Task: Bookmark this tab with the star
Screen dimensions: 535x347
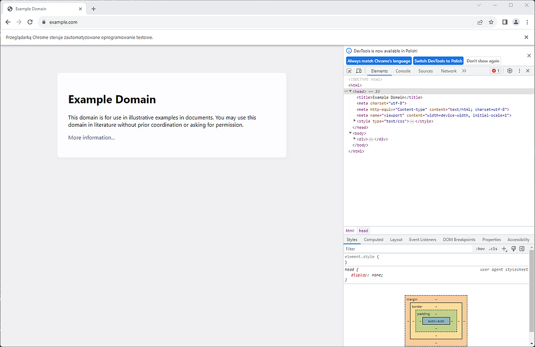Action: (491, 22)
